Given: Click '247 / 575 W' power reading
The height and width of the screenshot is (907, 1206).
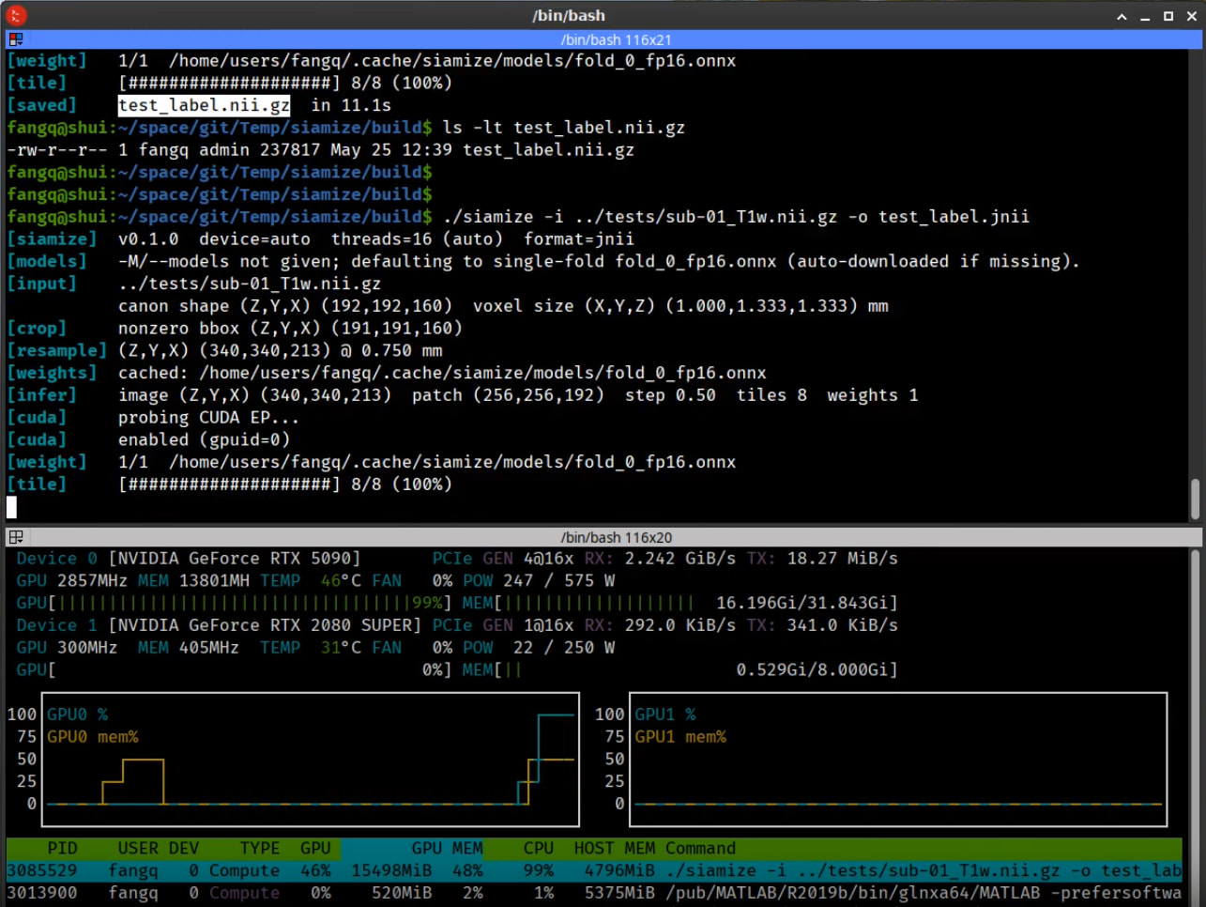Looking at the screenshot, I should [558, 580].
